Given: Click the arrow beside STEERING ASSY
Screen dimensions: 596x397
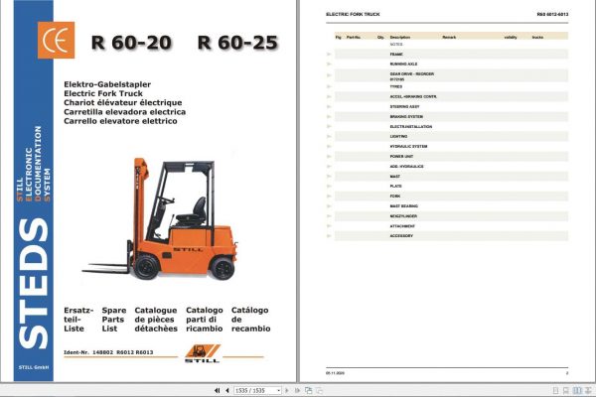Looking at the screenshot, I should 329,107.
